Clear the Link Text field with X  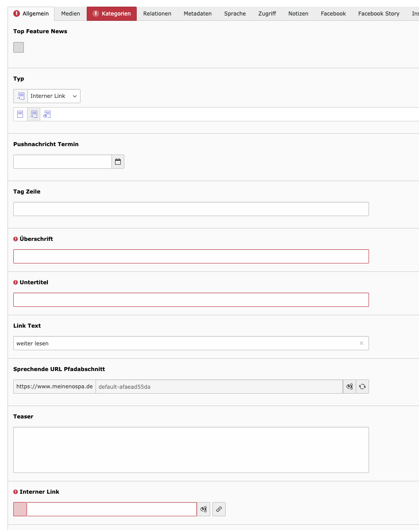pos(361,343)
